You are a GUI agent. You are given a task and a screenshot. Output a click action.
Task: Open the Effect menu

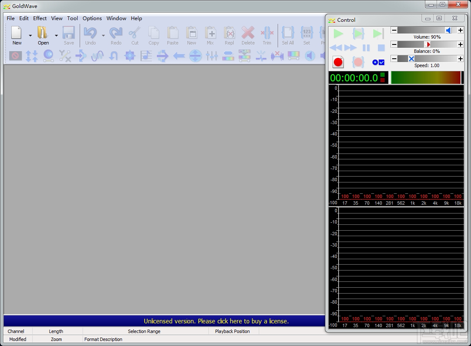[x=40, y=18]
